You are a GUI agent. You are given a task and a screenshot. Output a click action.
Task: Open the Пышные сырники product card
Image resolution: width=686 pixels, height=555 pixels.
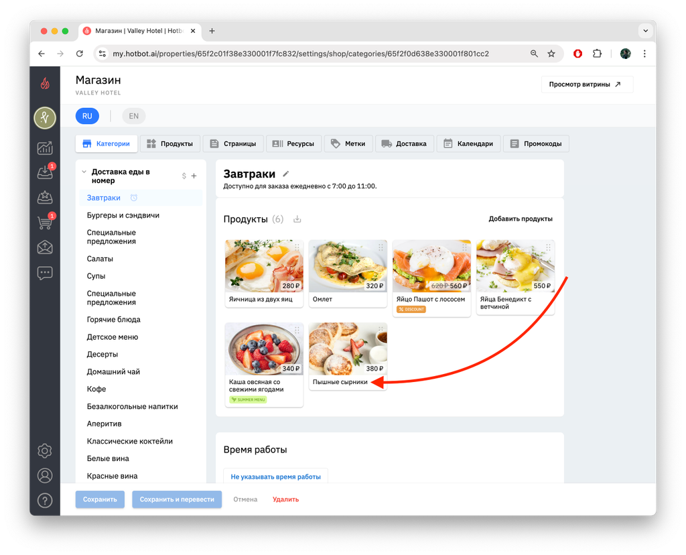(348, 357)
